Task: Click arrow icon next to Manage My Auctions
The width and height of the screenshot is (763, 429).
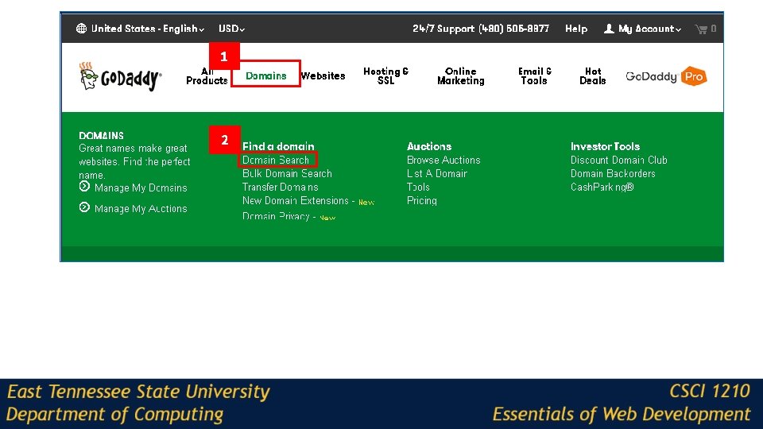Action: click(84, 207)
